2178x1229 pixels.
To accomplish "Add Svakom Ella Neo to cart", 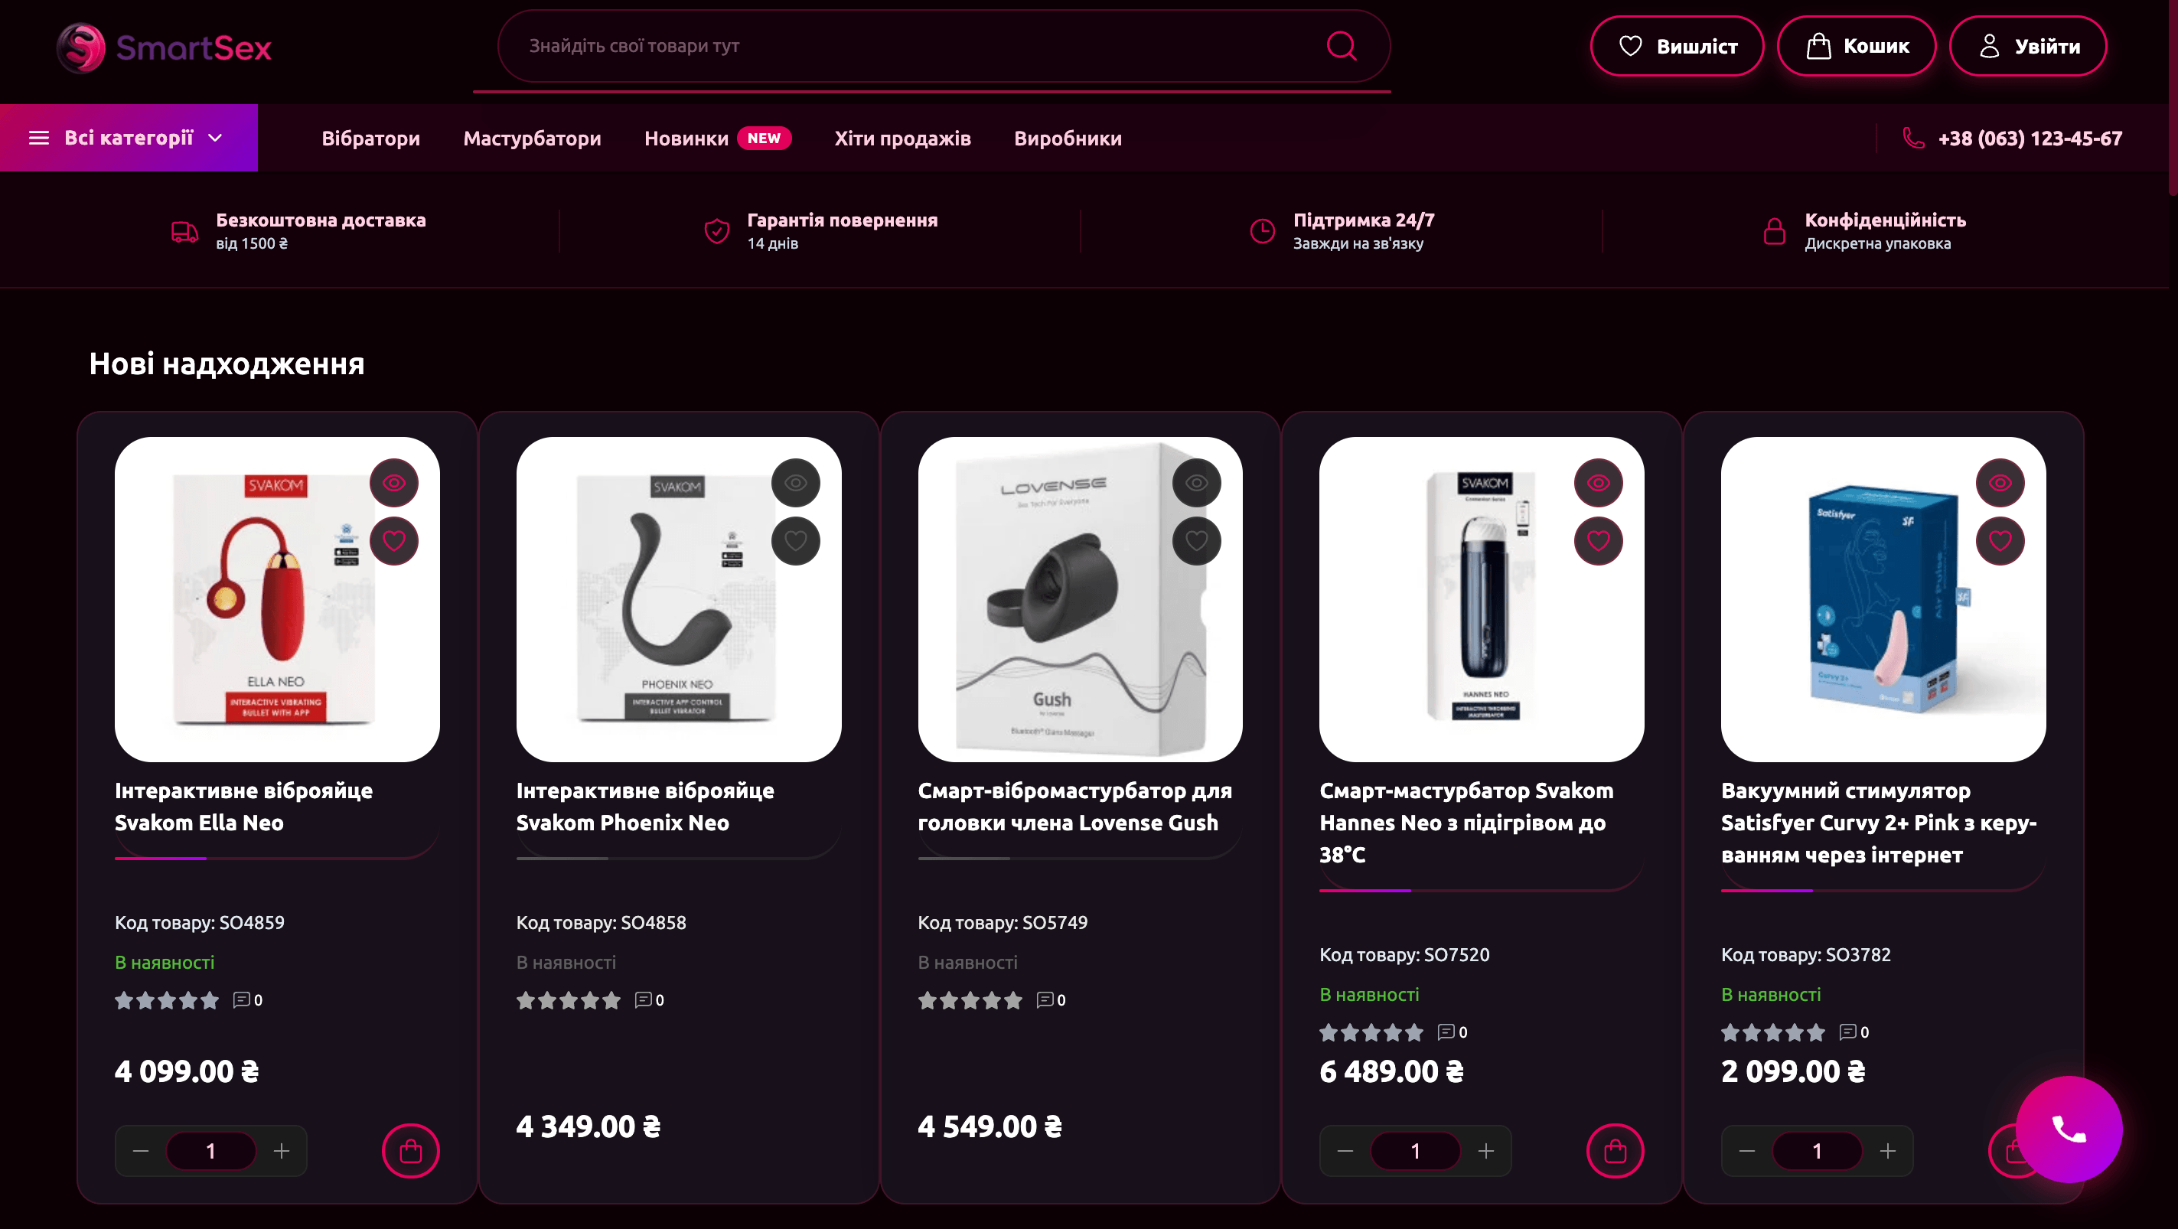I will pos(410,1150).
